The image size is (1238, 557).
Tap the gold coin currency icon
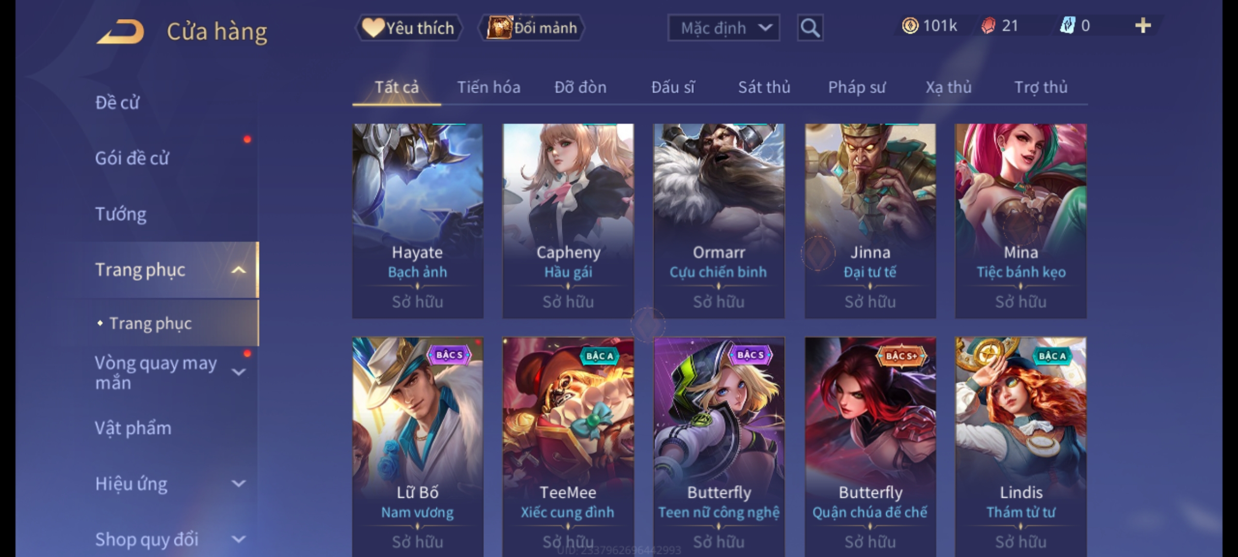pos(910,26)
